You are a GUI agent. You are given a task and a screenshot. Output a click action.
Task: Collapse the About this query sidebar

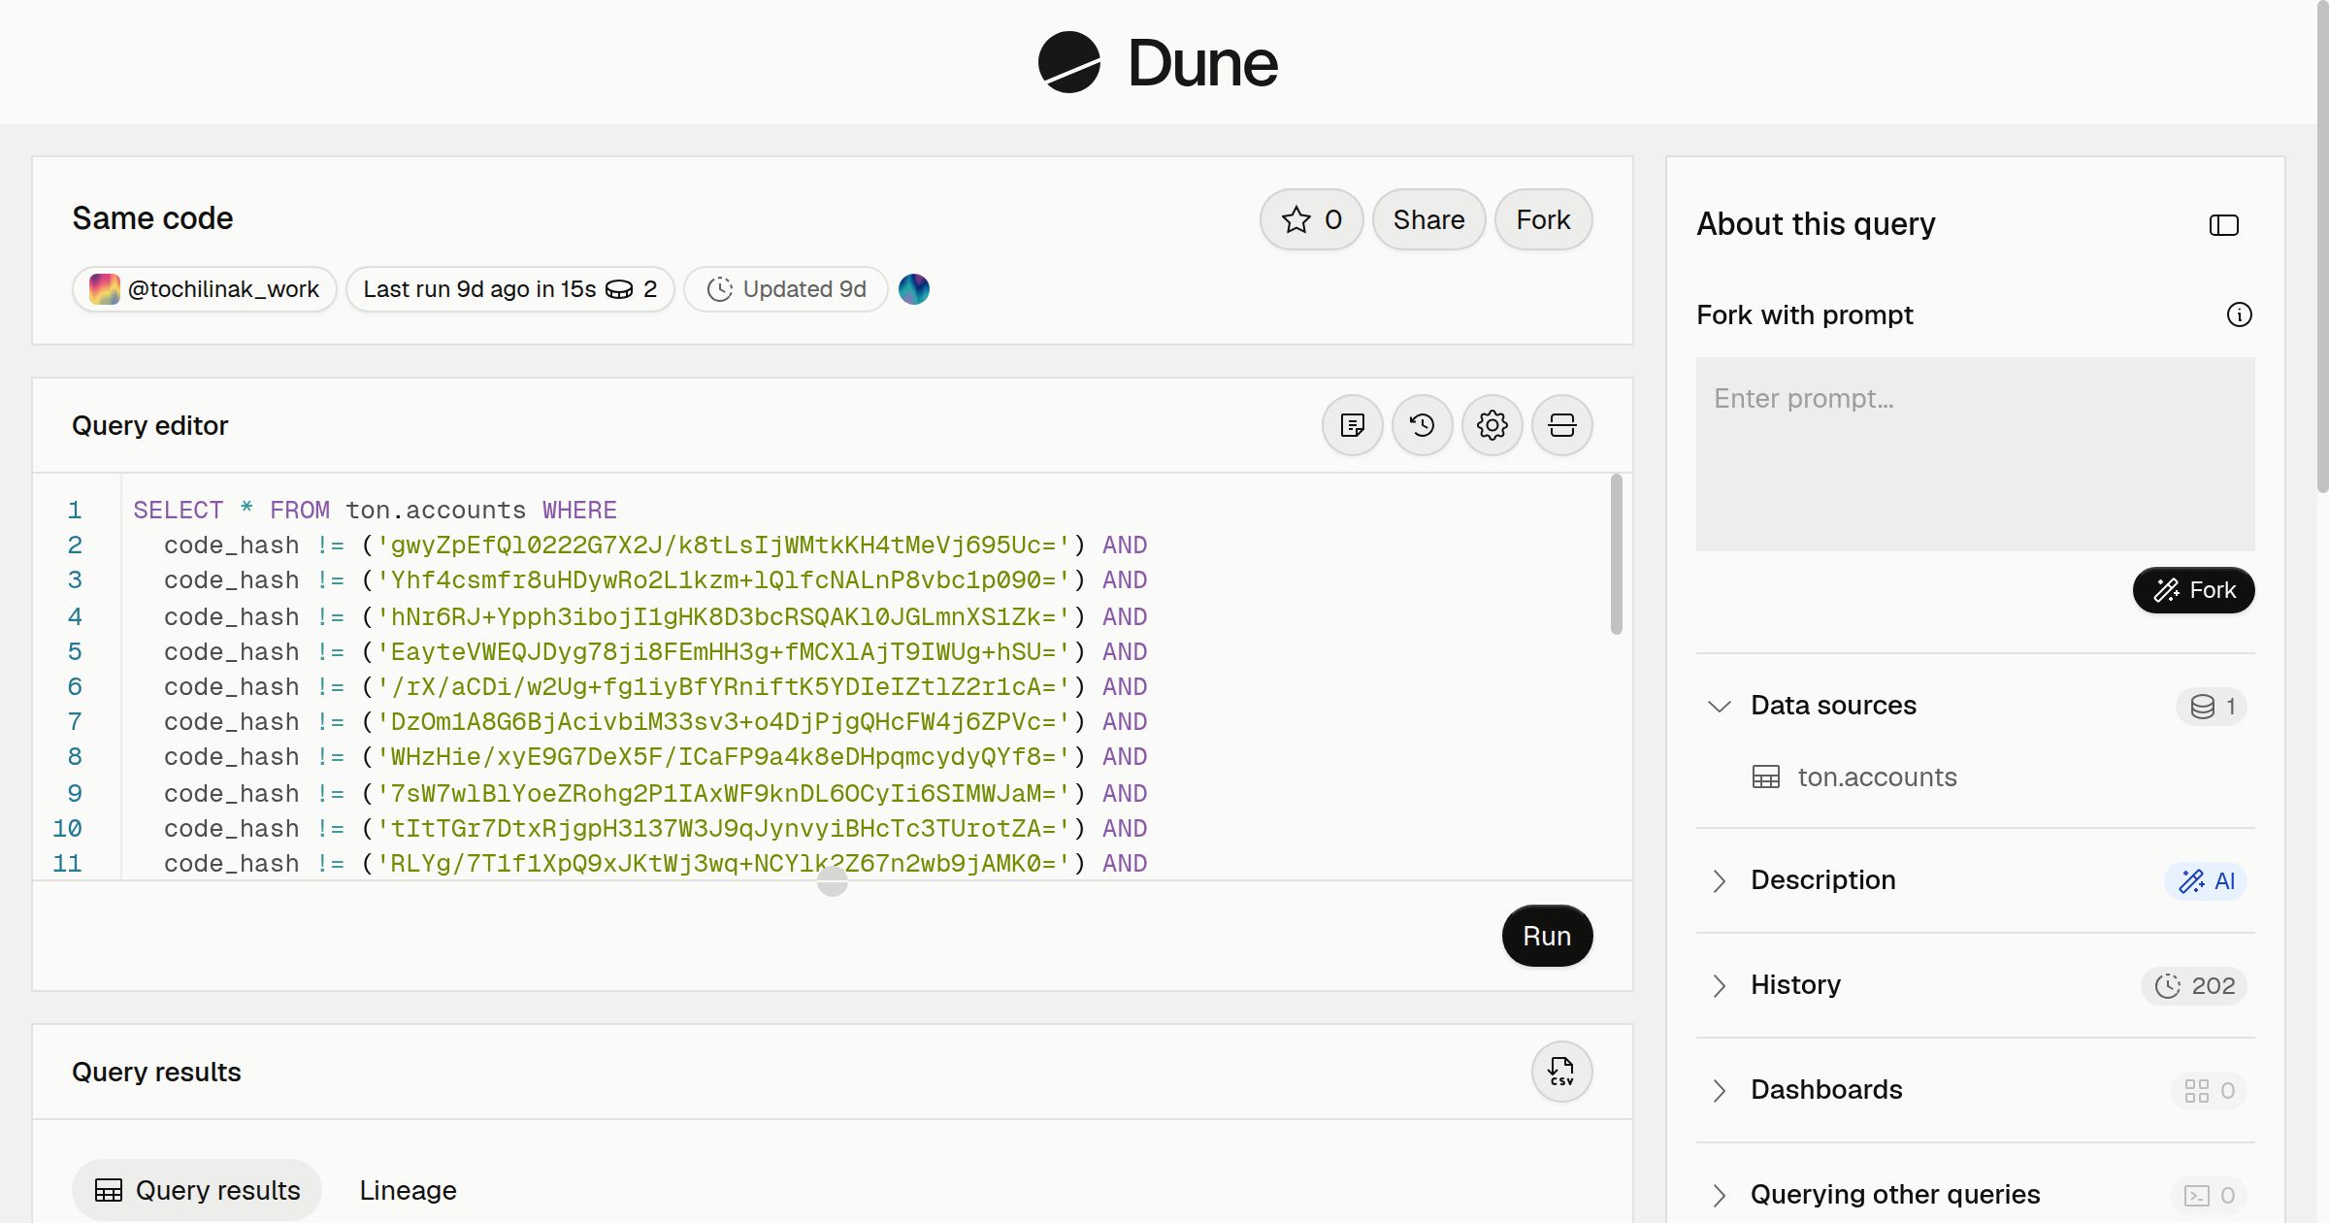tap(2224, 225)
